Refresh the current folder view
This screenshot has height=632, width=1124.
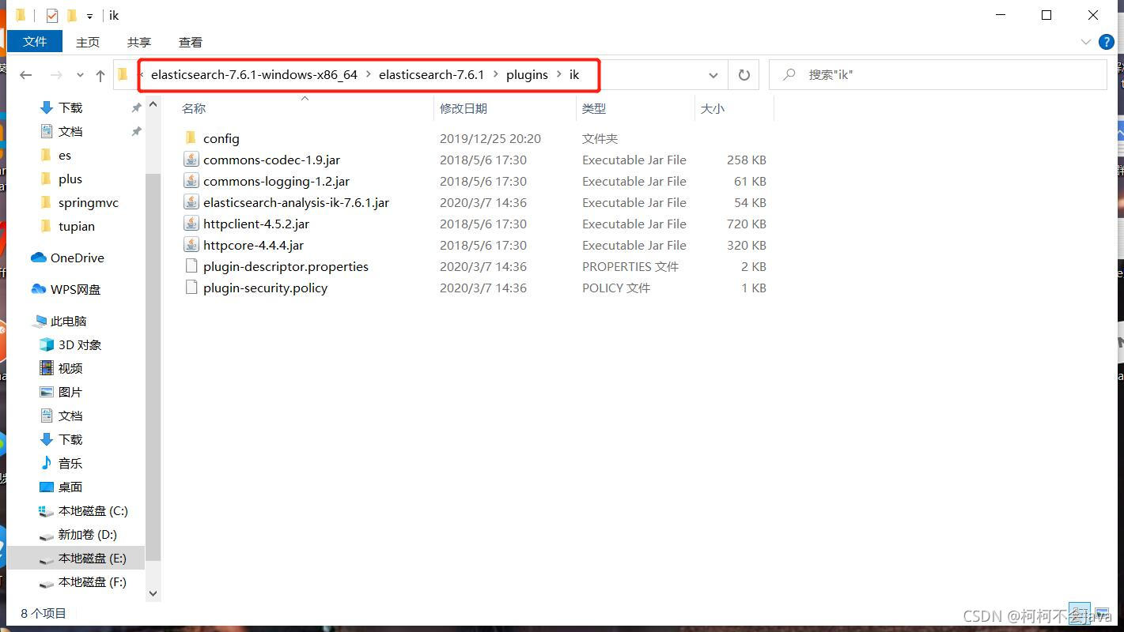pos(744,75)
